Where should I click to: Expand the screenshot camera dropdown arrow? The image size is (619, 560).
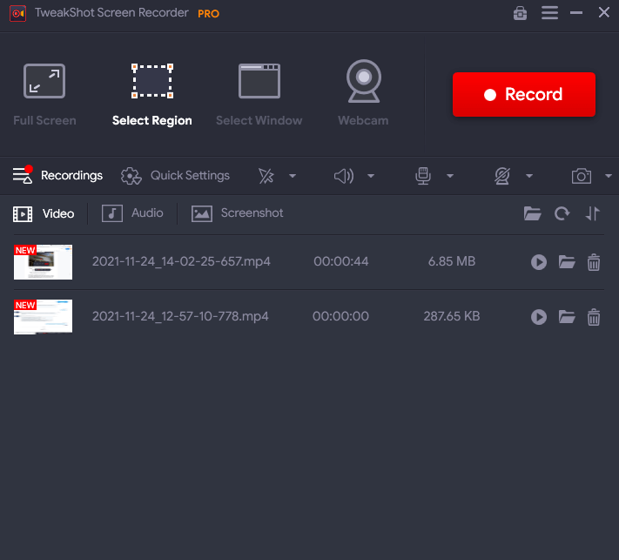609,176
